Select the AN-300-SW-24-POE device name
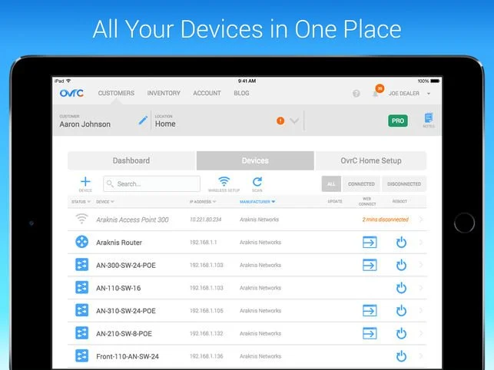Screen dimensions: 494x370 pyautogui.click(x=126, y=265)
